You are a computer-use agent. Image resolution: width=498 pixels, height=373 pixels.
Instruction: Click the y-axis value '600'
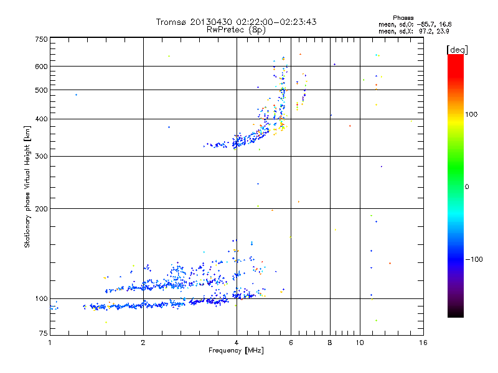41,67
